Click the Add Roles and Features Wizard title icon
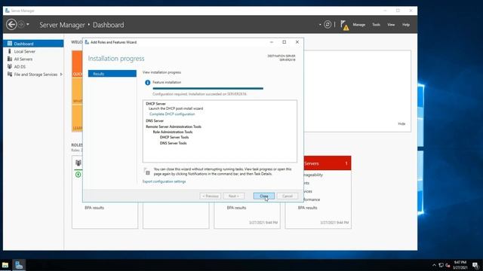 tap(87, 42)
